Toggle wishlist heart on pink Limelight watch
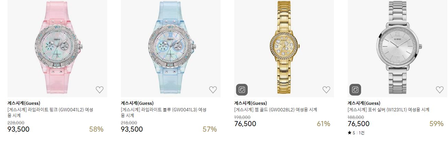 click(x=100, y=90)
